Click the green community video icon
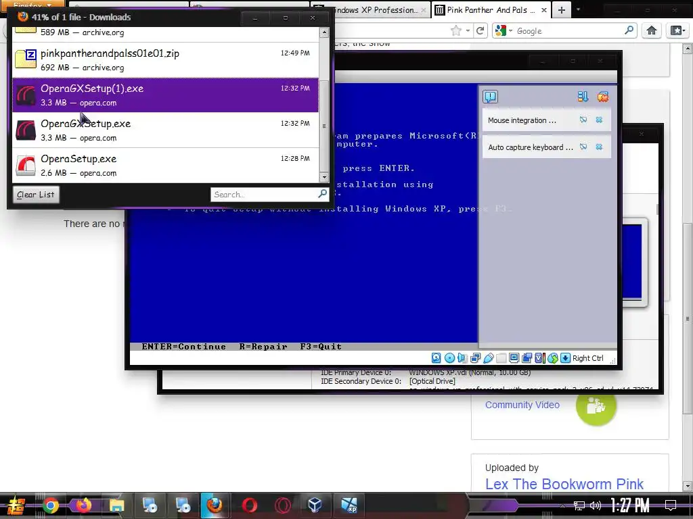Screen dimensions: 693x519 pyautogui.click(x=596, y=405)
